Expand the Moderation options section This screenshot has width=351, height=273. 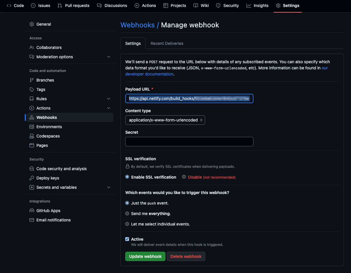(x=108, y=57)
